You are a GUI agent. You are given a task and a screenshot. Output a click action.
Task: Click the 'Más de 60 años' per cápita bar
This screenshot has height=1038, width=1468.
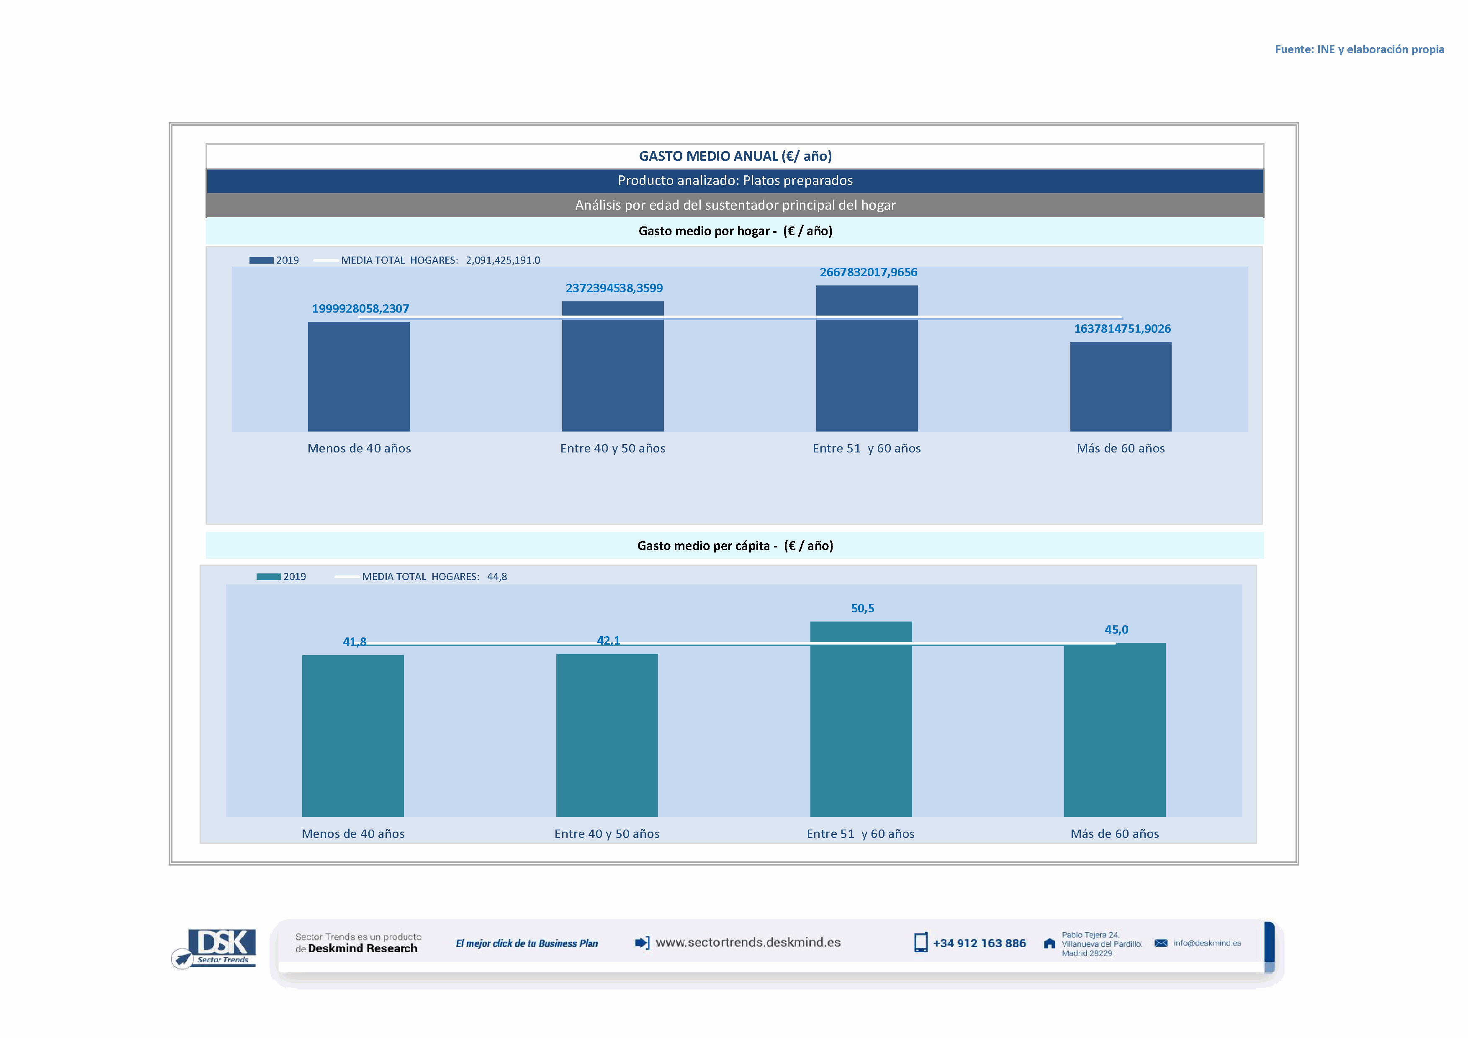tap(1114, 729)
